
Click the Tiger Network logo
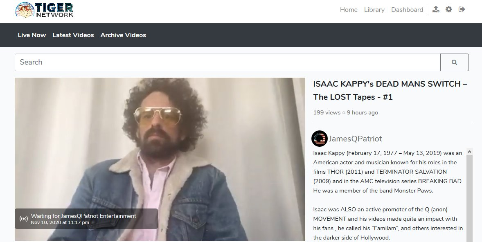coord(44,10)
